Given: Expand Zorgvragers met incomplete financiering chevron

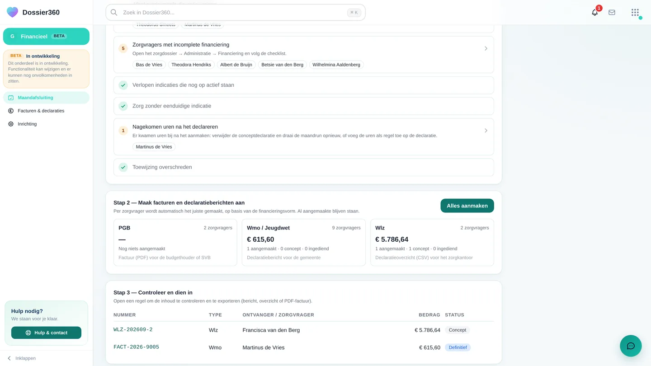Looking at the screenshot, I should [486, 48].
